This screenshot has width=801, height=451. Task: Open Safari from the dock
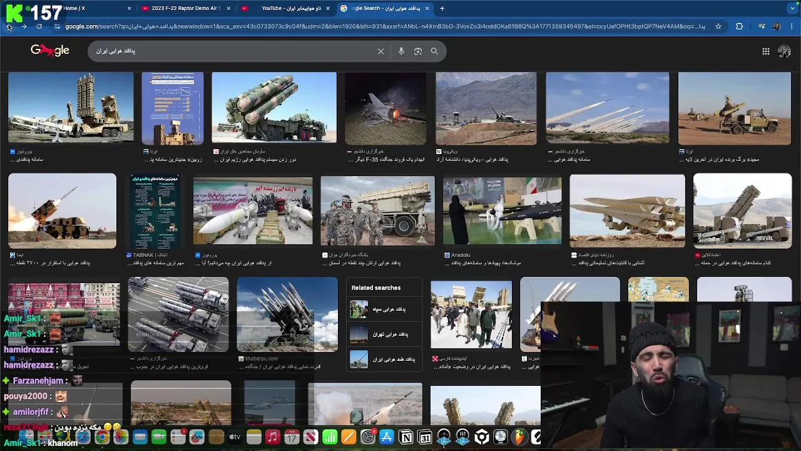[83, 437]
